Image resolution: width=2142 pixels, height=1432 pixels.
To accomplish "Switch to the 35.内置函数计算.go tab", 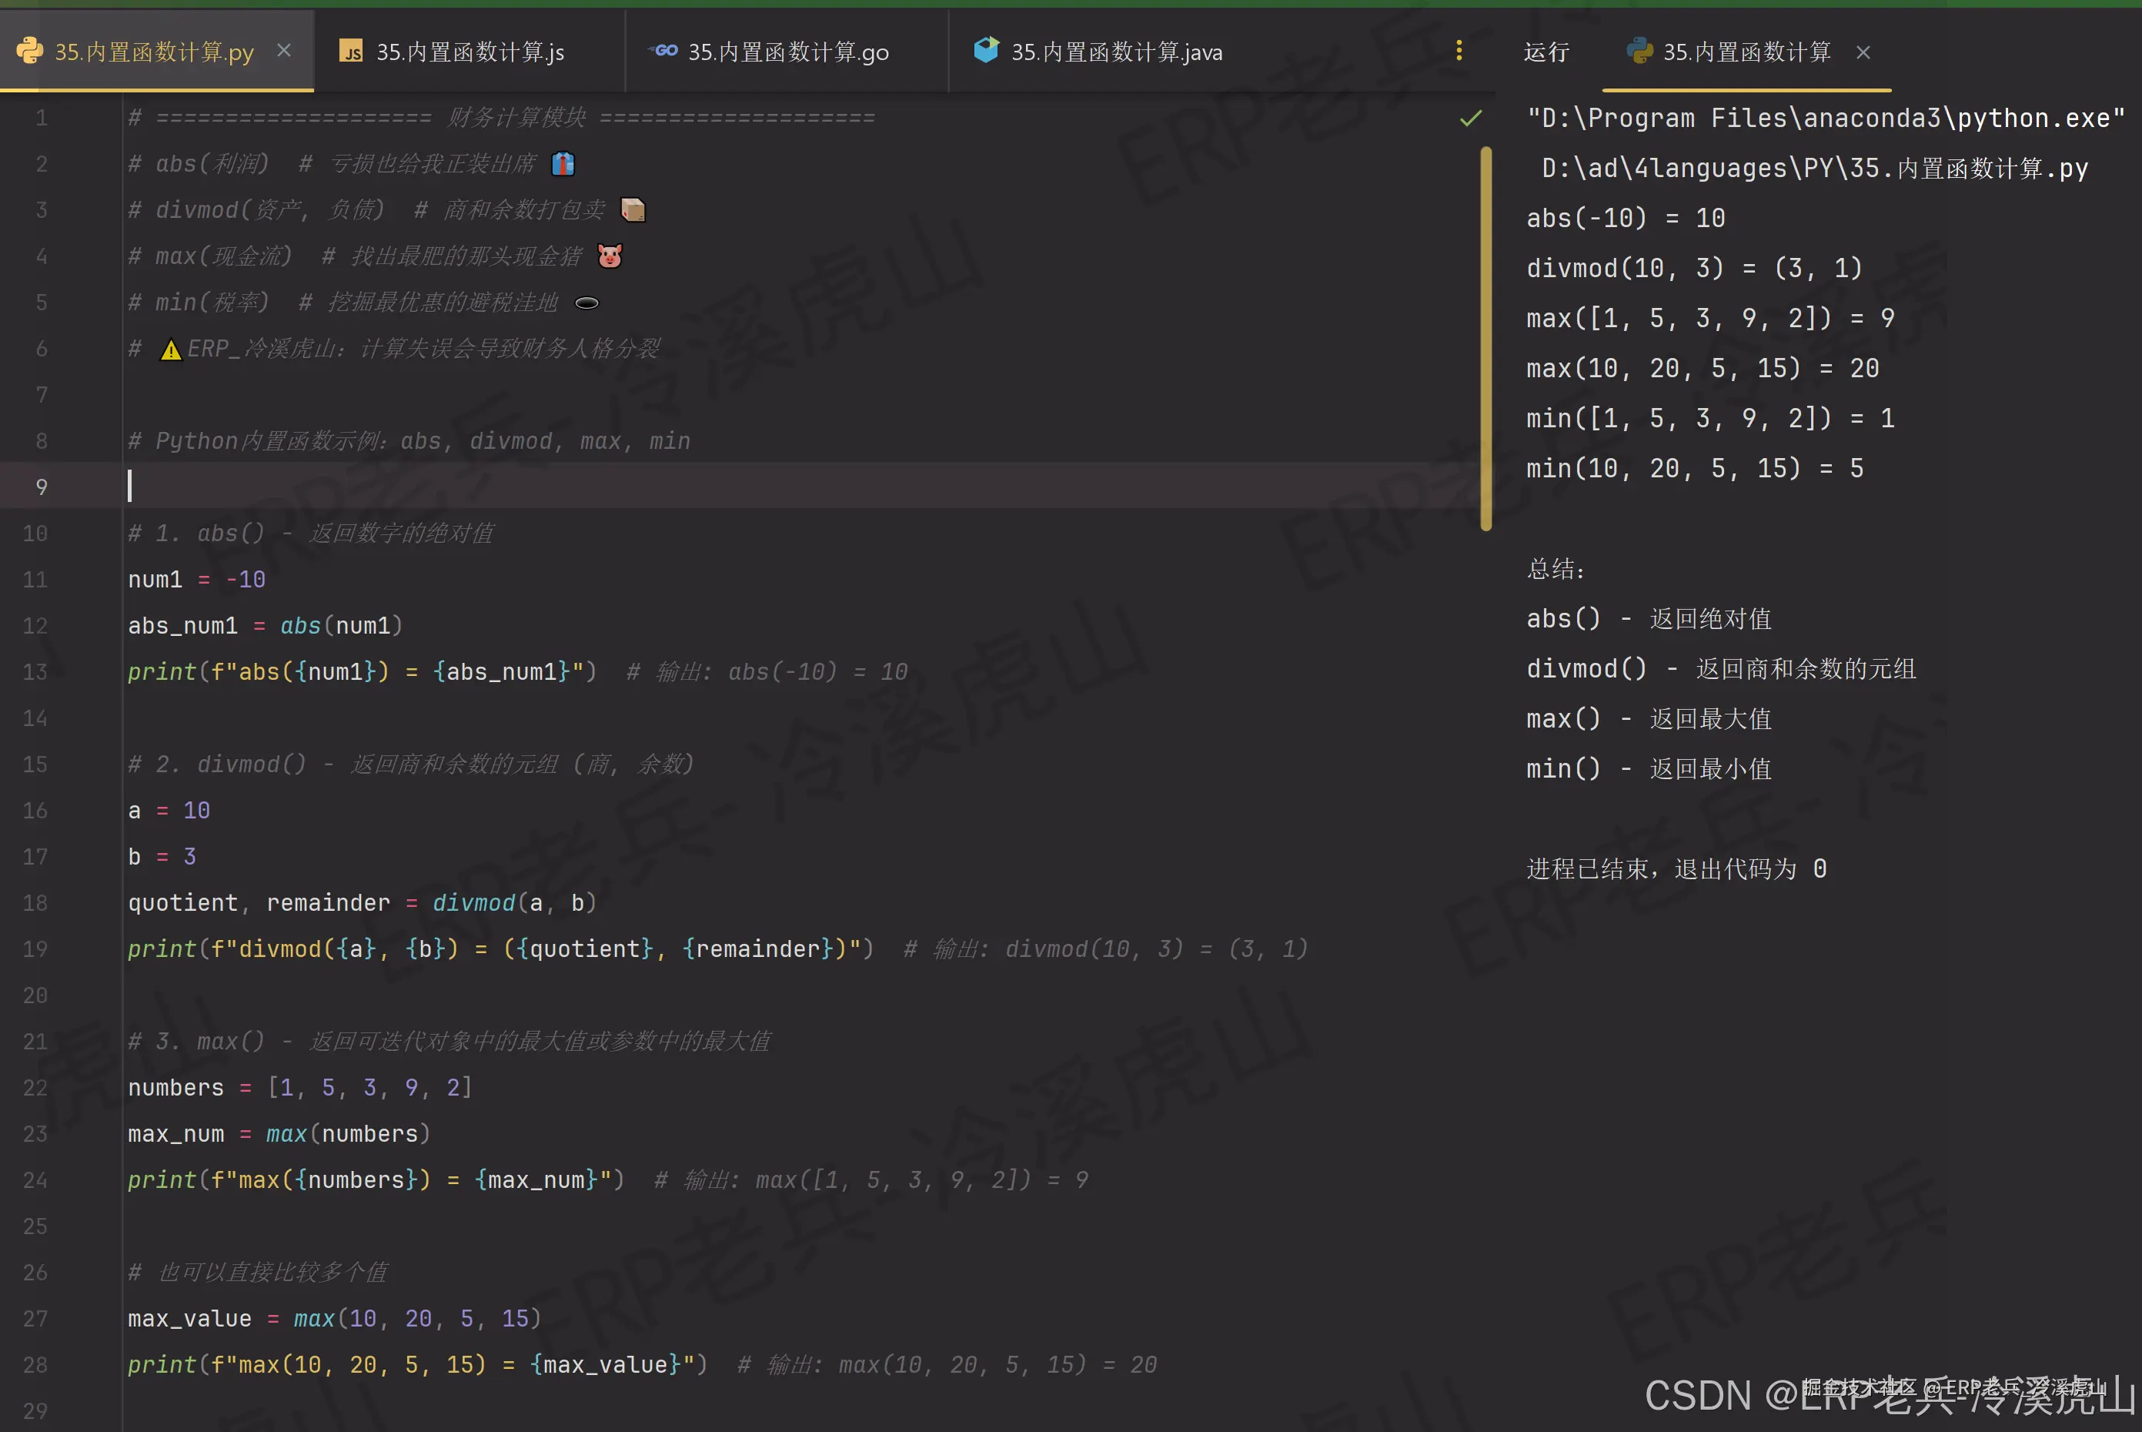I will coord(787,53).
